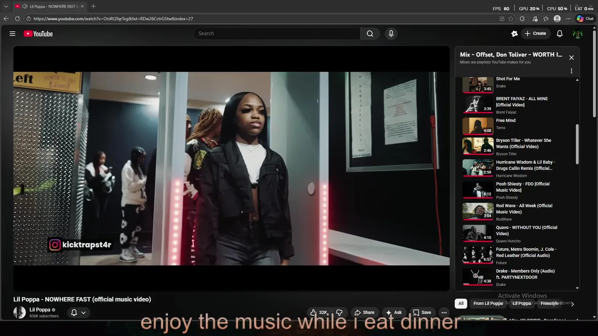
Task: Switch to the Lil Poppa browser tab
Action: 50,6
